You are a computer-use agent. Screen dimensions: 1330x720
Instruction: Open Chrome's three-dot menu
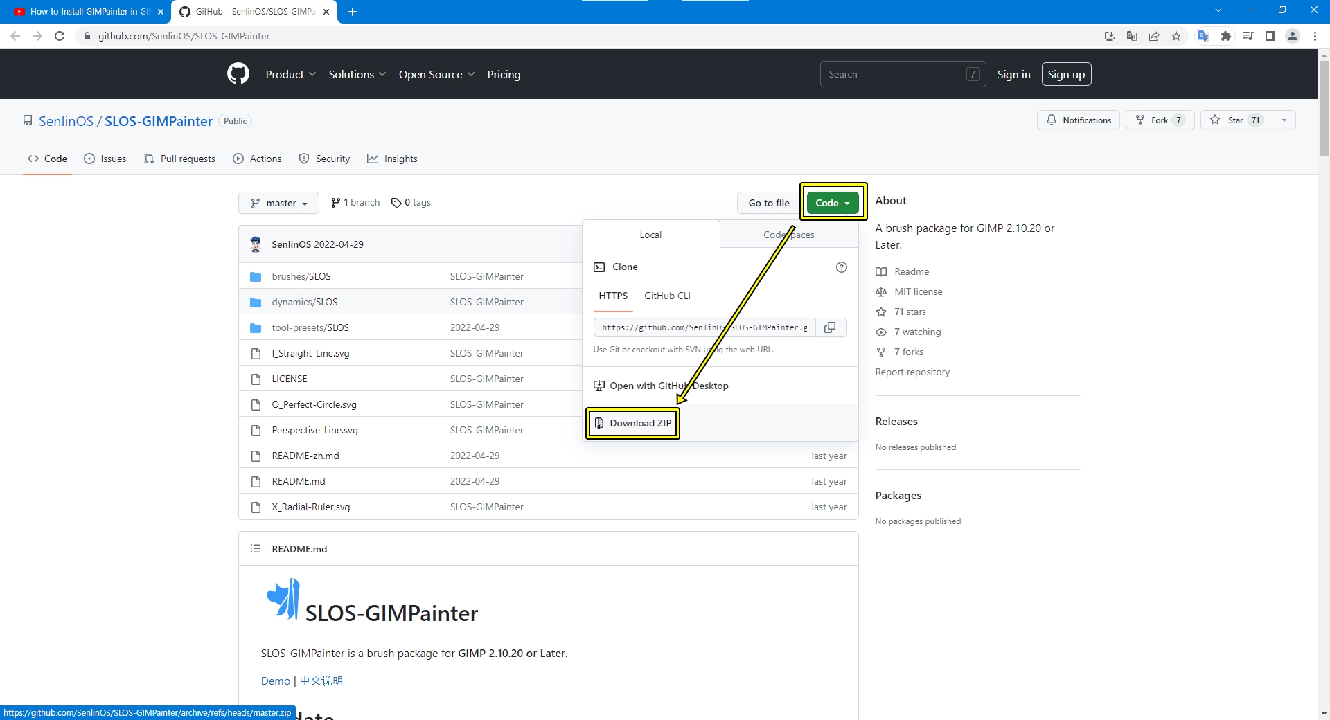tap(1315, 36)
